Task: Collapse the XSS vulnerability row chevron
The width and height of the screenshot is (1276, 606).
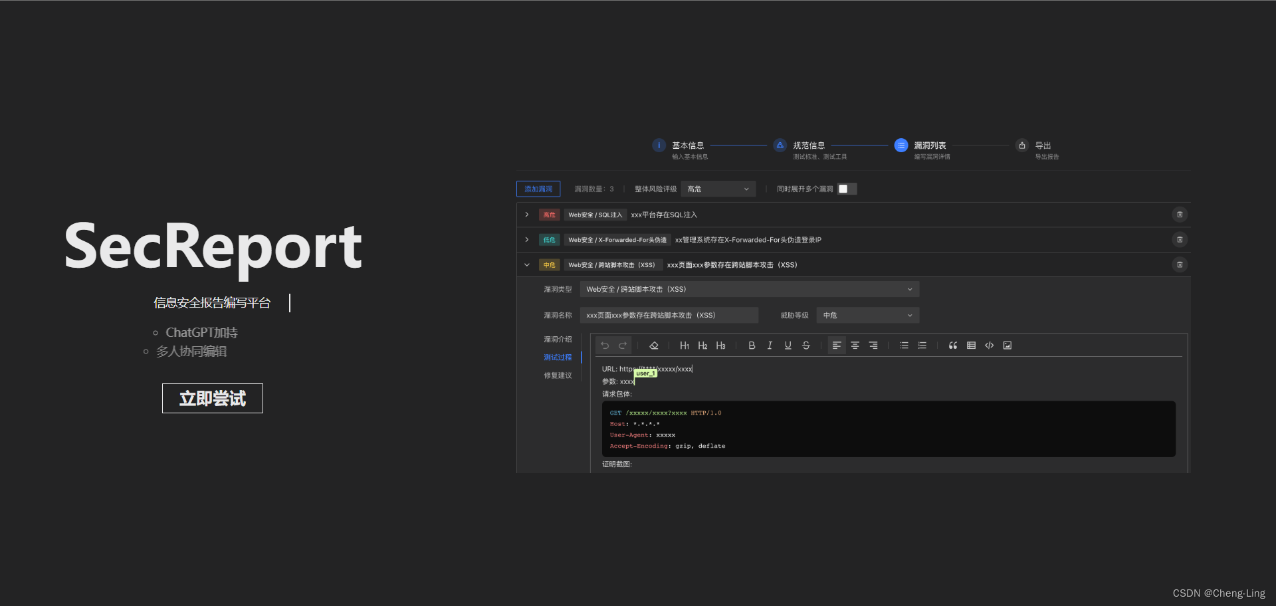Action: click(x=527, y=265)
